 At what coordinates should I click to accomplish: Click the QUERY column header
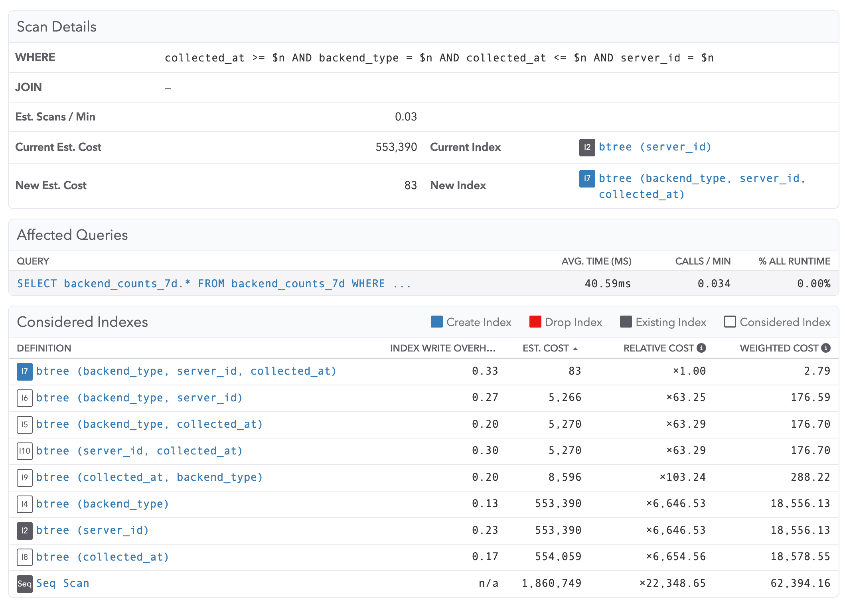[x=33, y=261]
